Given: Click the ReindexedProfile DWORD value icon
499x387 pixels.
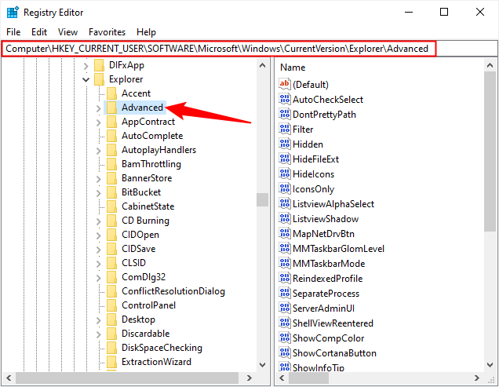Looking at the screenshot, I should pos(285,278).
